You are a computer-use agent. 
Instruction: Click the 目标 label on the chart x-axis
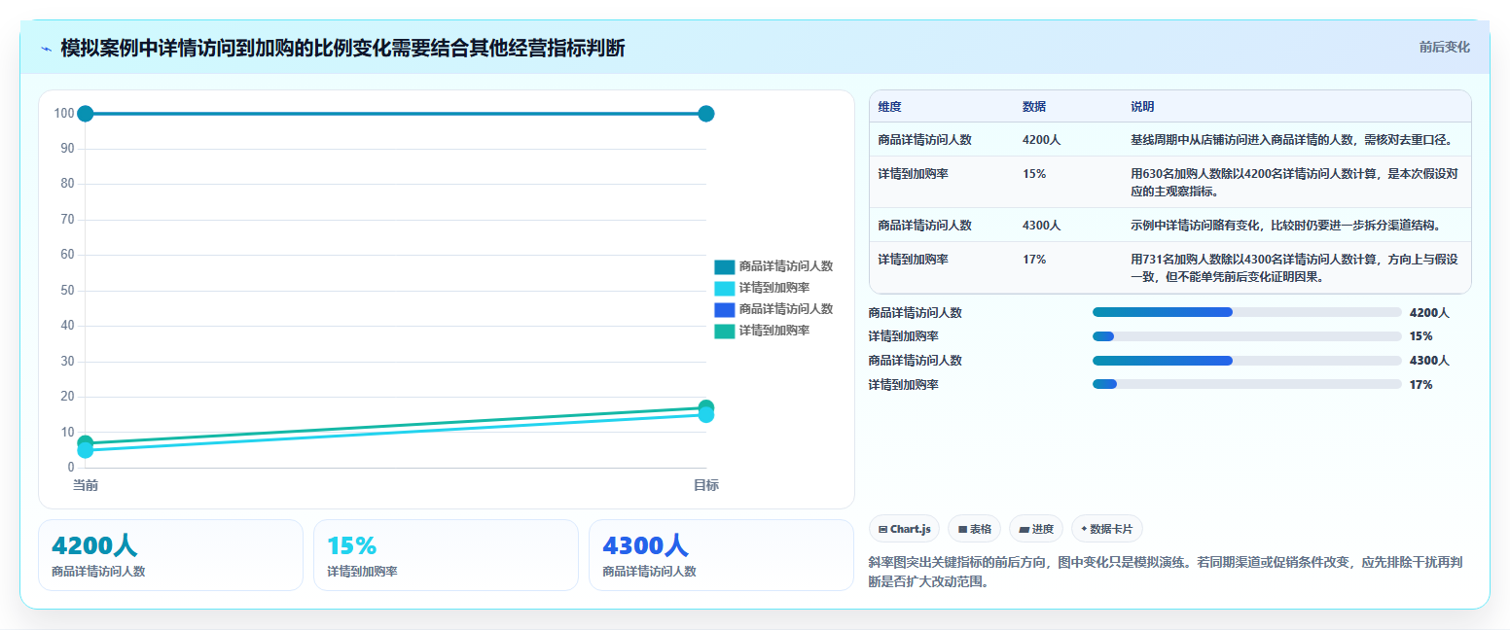click(706, 485)
